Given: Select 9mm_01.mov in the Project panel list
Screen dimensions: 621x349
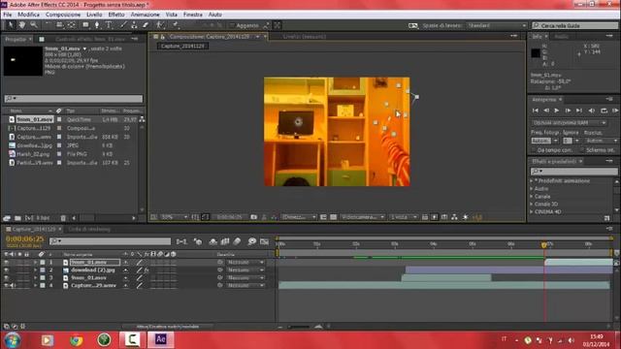Looking at the screenshot, I should (35, 119).
